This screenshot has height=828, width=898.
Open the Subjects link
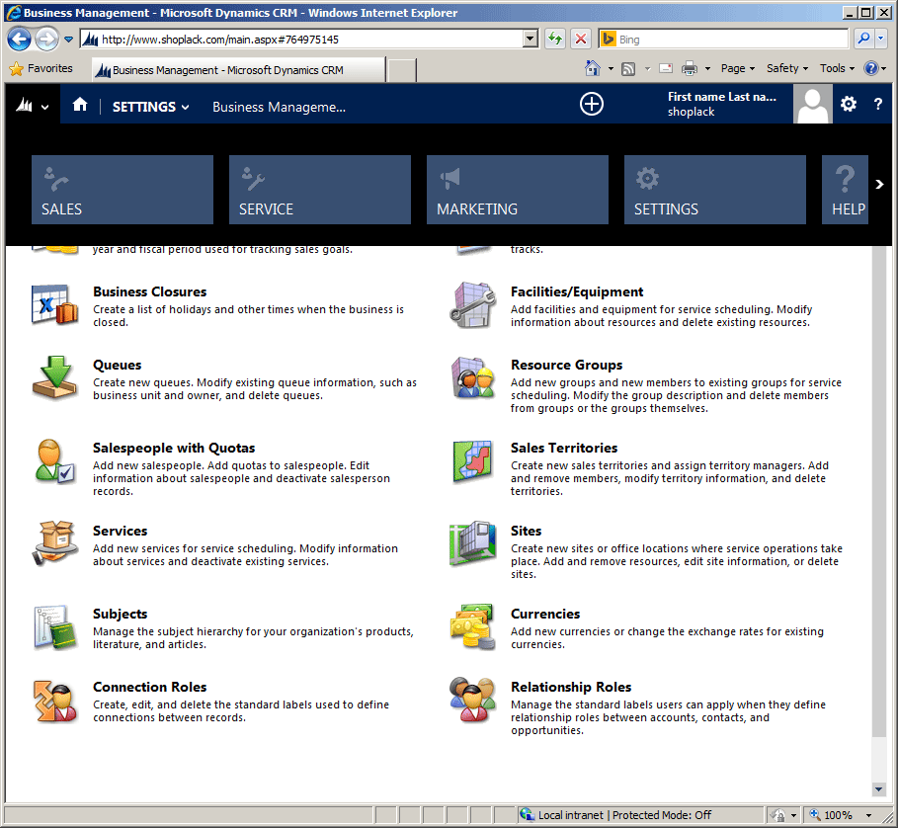click(x=121, y=614)
